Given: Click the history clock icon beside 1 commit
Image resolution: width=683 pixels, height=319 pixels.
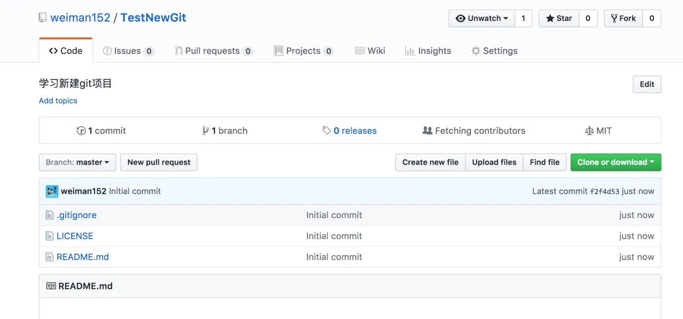Looking at the screenshot, I should pos(81,131).
